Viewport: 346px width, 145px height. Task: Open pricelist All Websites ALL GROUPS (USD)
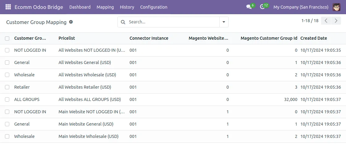click(90, 99)
